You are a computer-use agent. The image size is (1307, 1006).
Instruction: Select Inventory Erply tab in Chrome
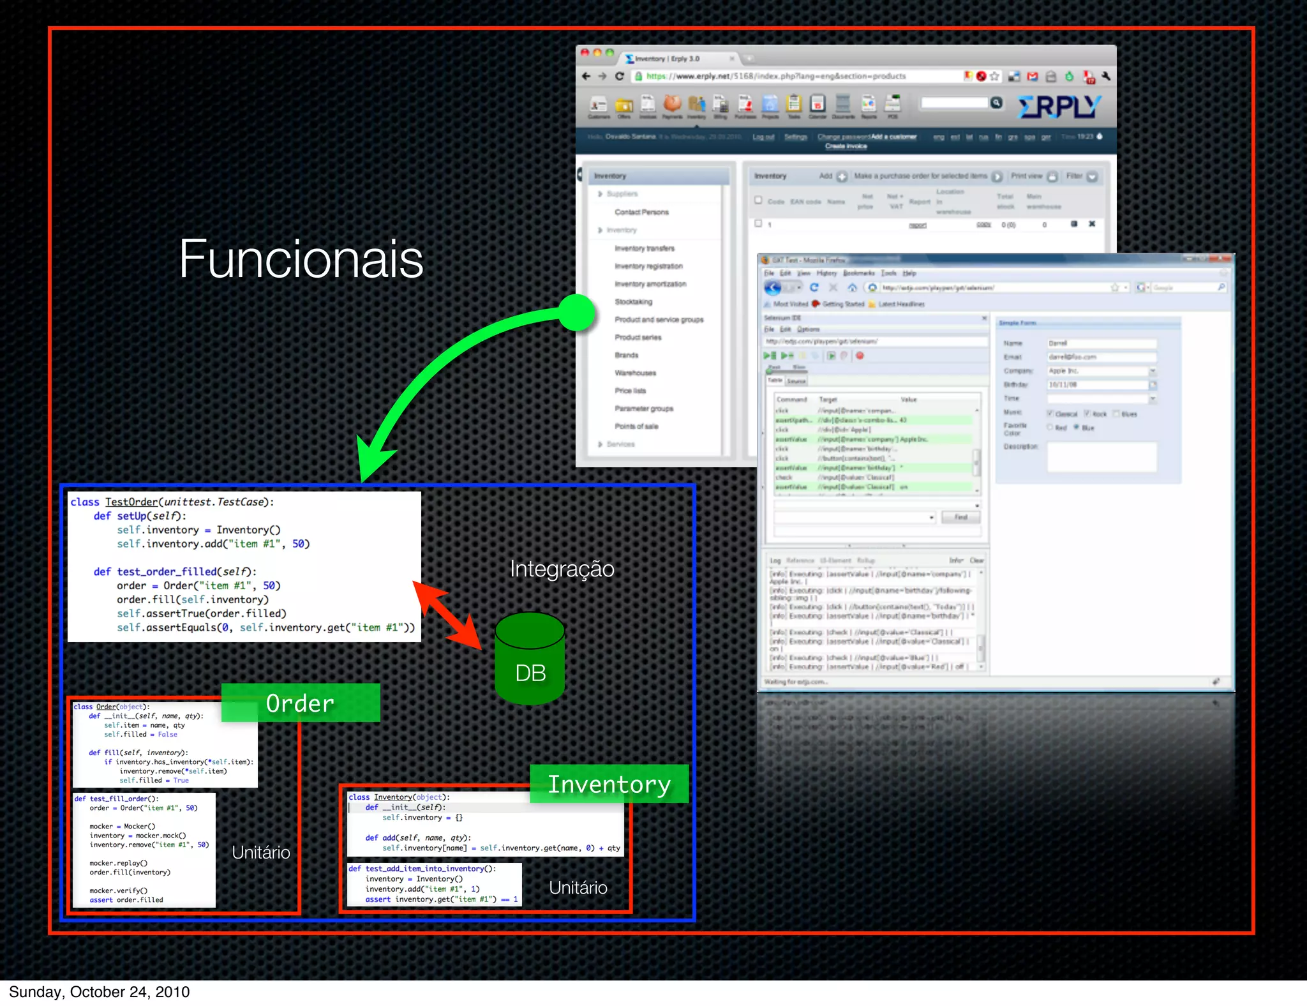point(678,59)
